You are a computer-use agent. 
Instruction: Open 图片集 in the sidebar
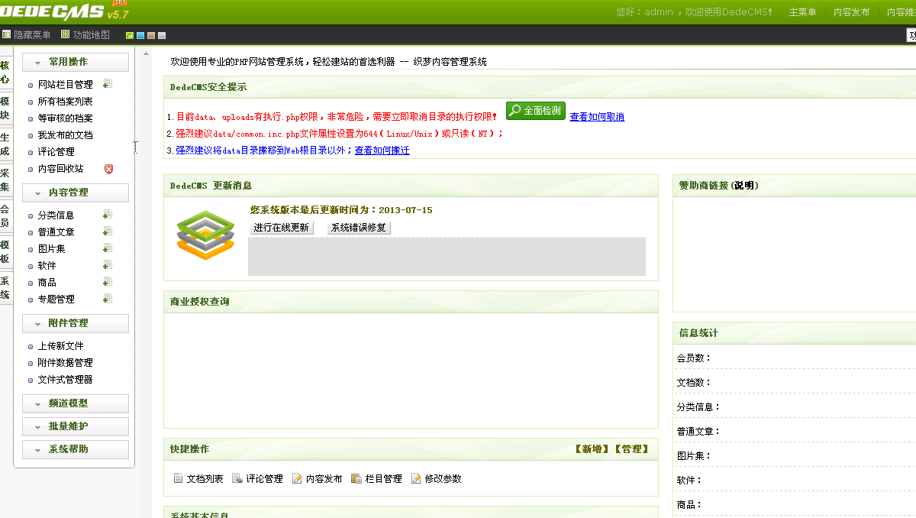coord(52,249)
